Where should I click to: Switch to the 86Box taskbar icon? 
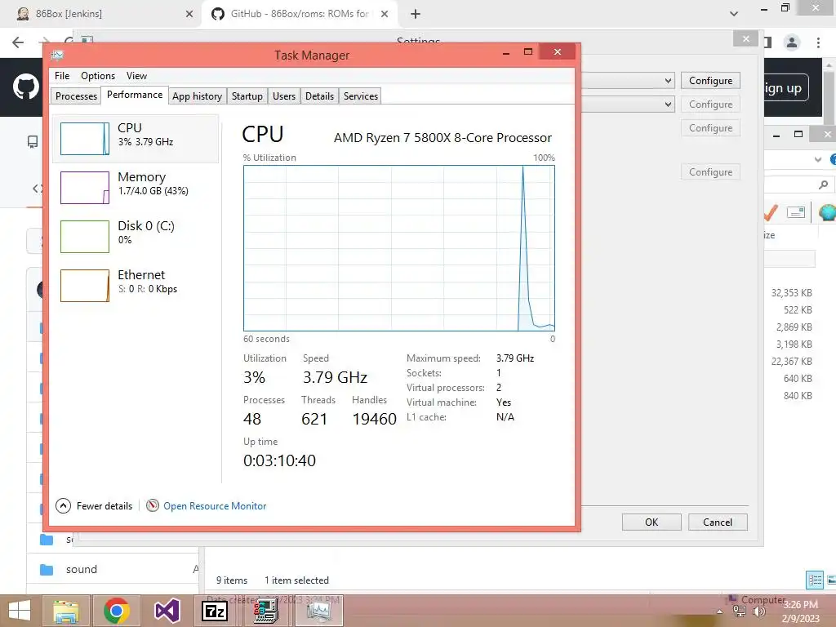coord(265,611)
